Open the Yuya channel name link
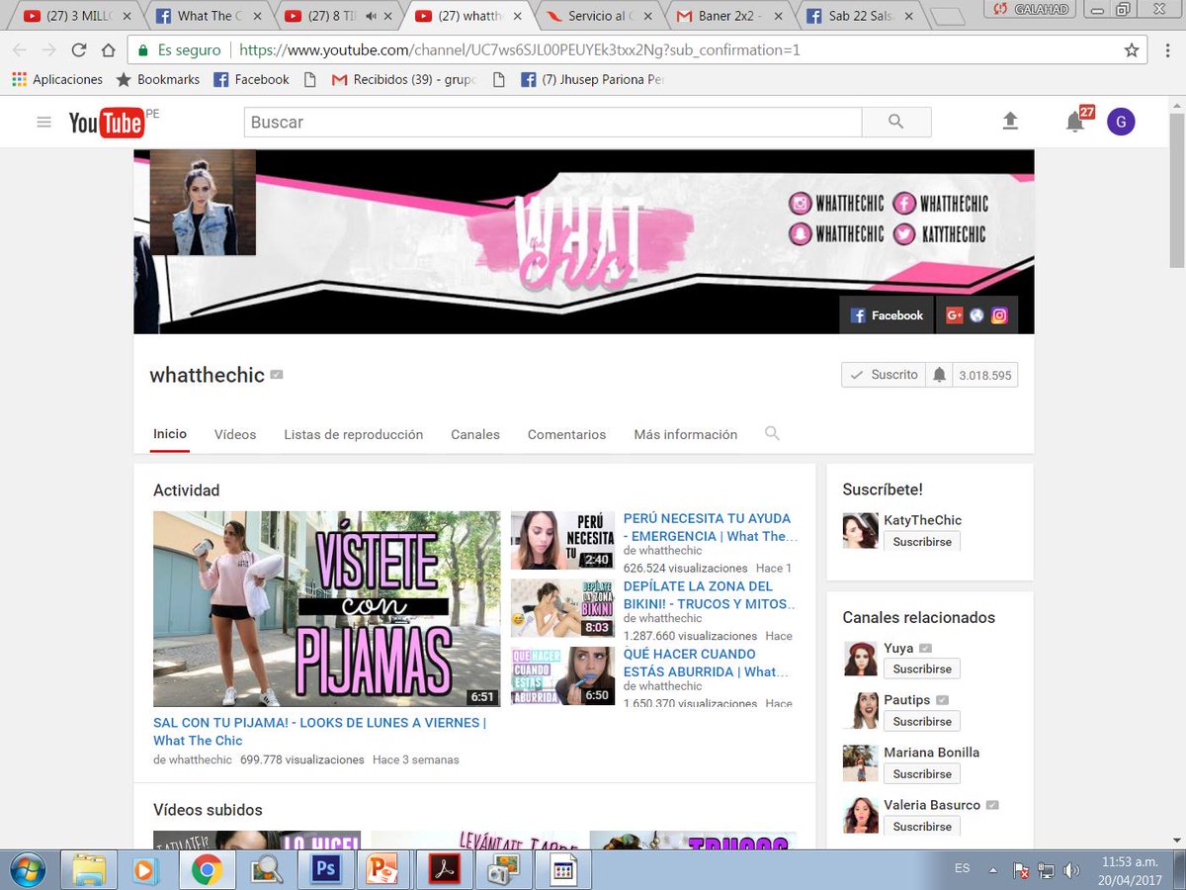This screenshot has height=890, width=1186. pos(898,648)
